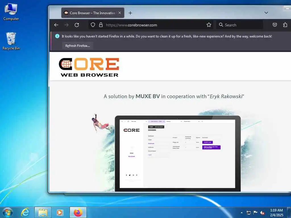
Task: Open a new tab with plus button
Action: tap(130, 13)
